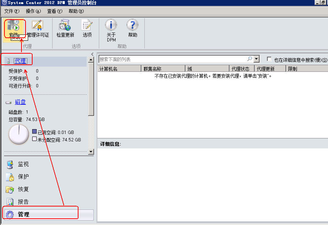Image resolution: width=328 pixels, height=225 pixels.
Task: Click the navigation pane scrollbar thumb
Action: coord(91,89)
